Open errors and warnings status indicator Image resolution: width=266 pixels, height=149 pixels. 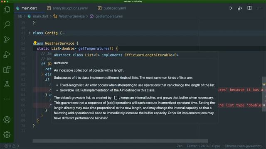click(x=11, y=146)
